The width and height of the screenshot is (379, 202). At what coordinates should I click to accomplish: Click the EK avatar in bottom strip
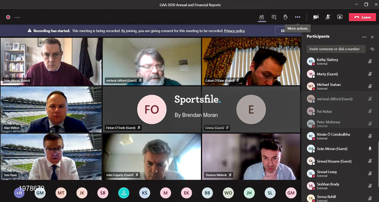[x=187, y=193]
